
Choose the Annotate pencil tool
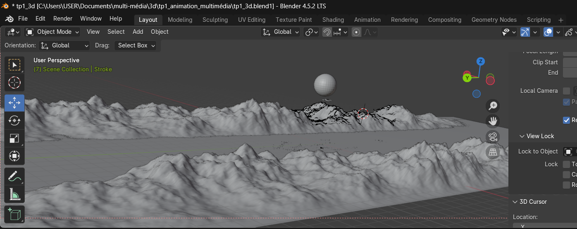point(14,177)
